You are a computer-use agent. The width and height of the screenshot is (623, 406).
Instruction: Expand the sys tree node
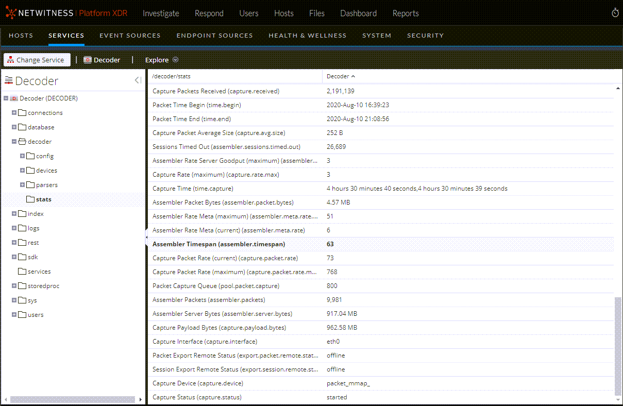14,300
